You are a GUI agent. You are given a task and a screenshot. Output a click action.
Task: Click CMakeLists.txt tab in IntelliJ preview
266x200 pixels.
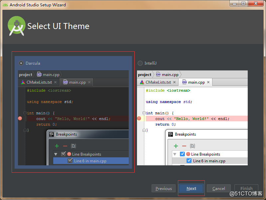pyautogui.click(x=158, y=82)
